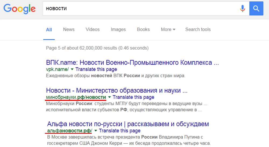The height and width of the screenshot is (147, 269).
Task: Expand dropdown arrow next to минобрнауки.рф/новости
Action: pyautogui.click(x=109, y=97)
